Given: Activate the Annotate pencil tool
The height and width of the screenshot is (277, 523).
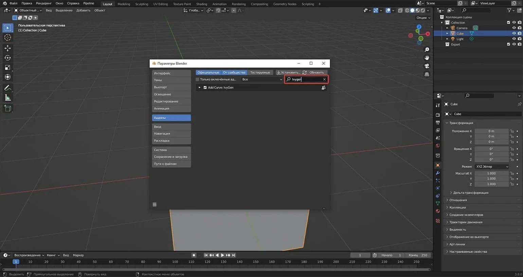Looking at the screenshot, I should [x=7, y=88].
